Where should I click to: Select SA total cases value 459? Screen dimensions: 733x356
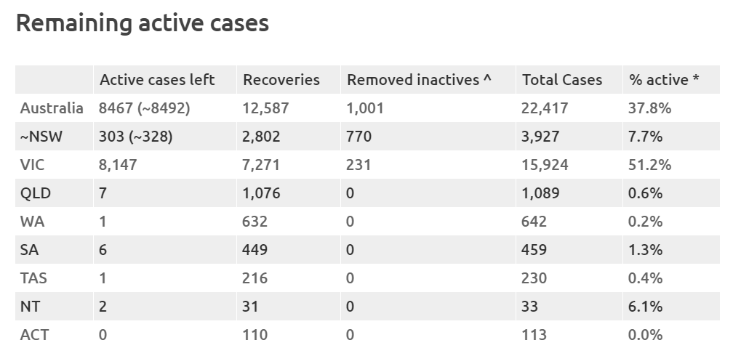(x=534, y=250)
